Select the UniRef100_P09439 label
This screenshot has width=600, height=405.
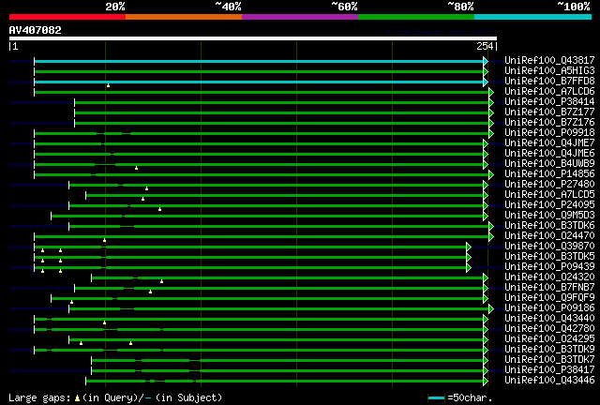tap(549, 267)
